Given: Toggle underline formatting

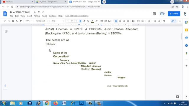Looking at the screenshot, I should (x=88, y=21).
